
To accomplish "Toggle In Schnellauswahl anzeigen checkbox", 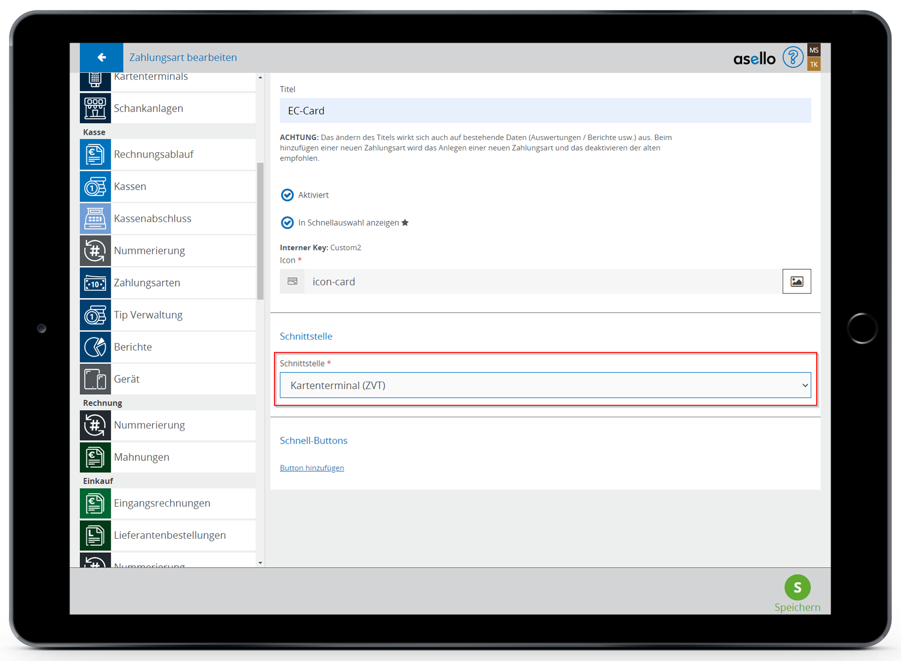I will click(287, 223).
